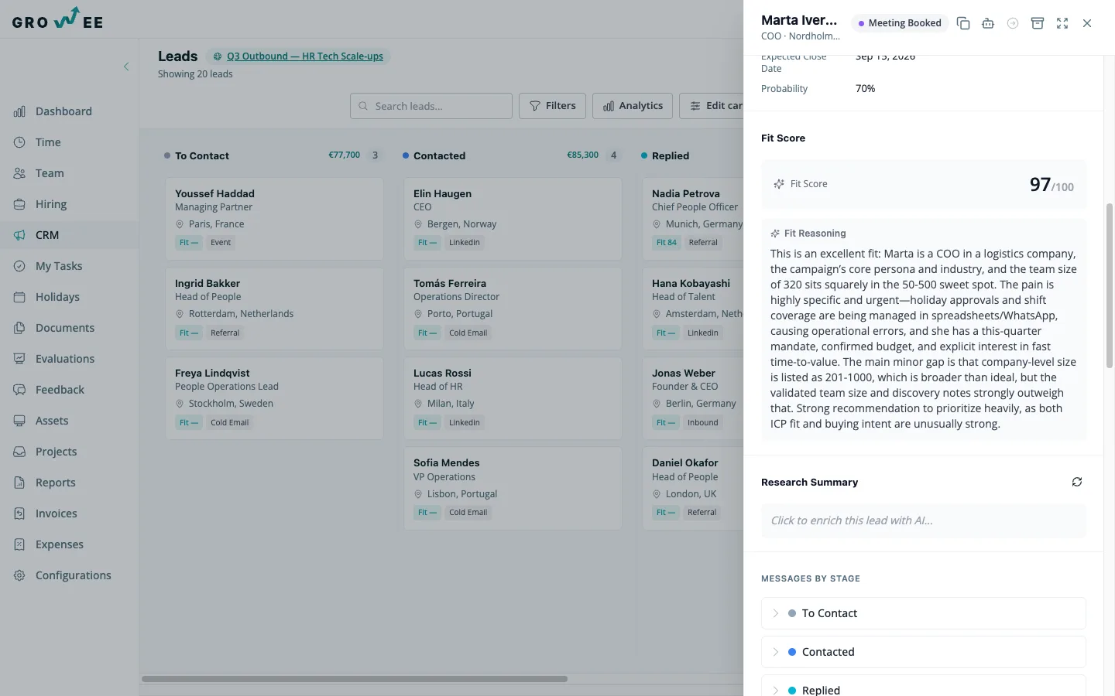Open the Dashboard menu item
The image size is (1115, 696).
click(x=70, y=111)
